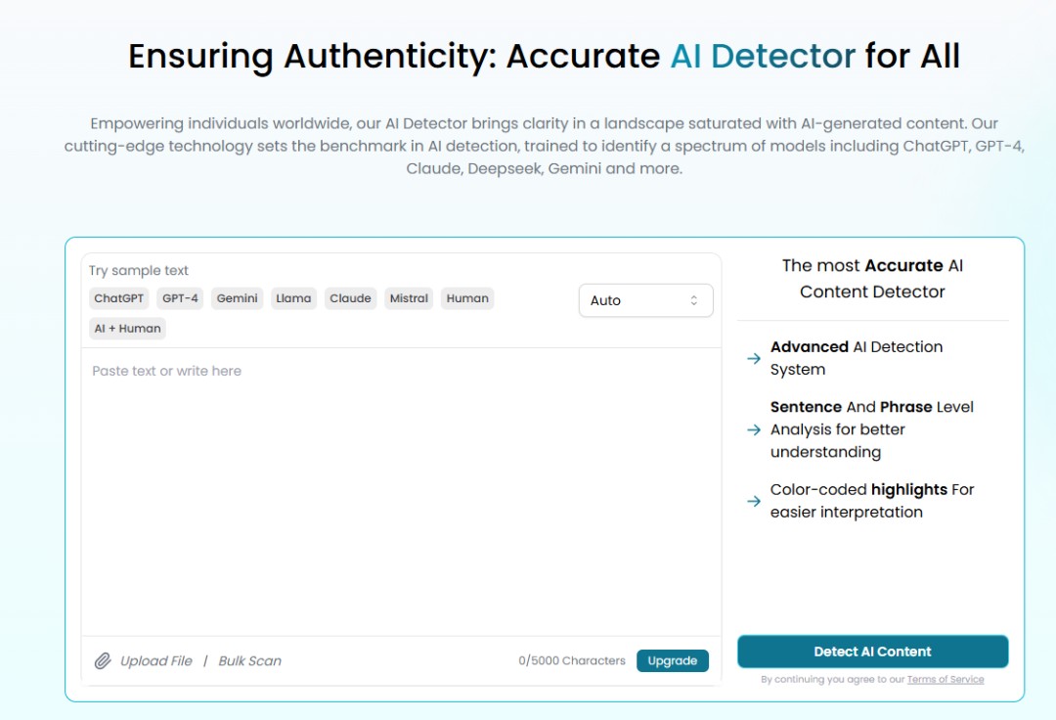Click arrow icon beside Sentence And Phrase analysis
The height and width of the screenshot is (720, 1056).
pyautogui.click(x=754, y=429)
